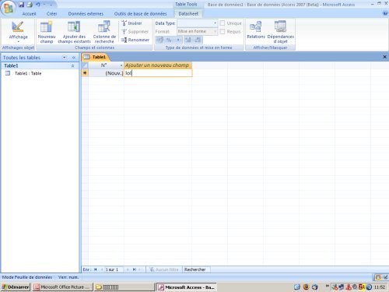Click the Rechercher search field
Screen dimensions: 389x292
click(197, 269)
